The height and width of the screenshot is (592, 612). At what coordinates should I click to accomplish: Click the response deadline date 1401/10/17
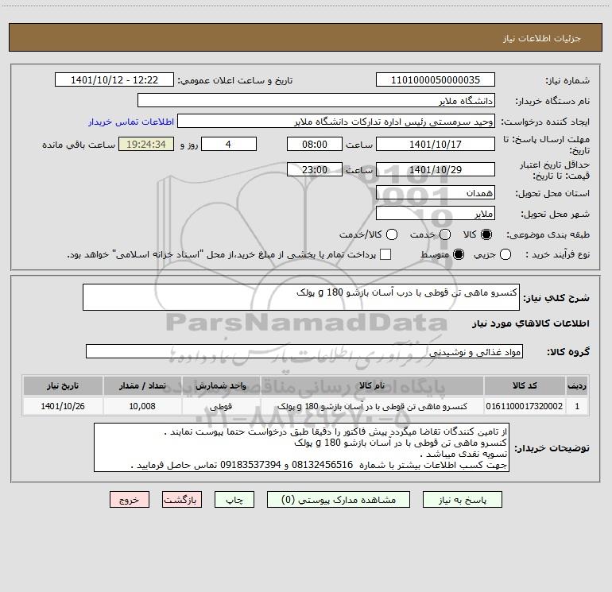(x=436, y=144)
